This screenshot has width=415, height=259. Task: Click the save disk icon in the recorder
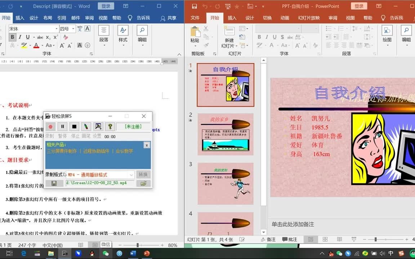[55, 183]
